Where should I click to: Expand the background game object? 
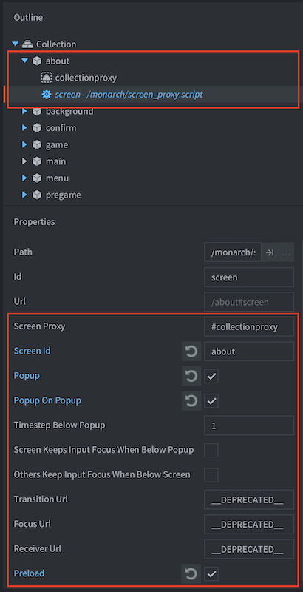pos(24,111)
